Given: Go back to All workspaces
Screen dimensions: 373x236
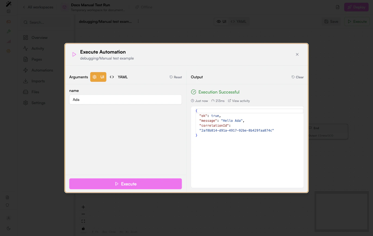Looking at the screenshot, I should tap(38, 7).
